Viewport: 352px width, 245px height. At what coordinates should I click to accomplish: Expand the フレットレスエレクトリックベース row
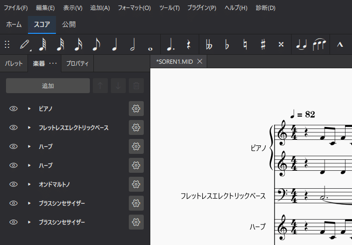[x=29, y=127]
